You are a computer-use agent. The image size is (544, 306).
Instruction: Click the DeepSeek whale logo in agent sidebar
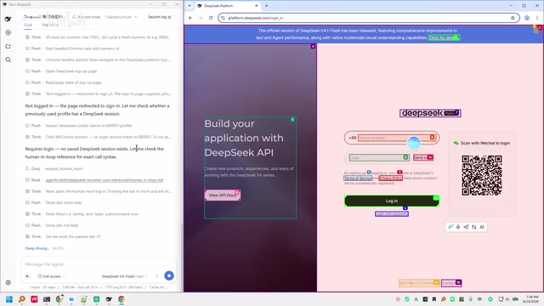coord(8,19)
